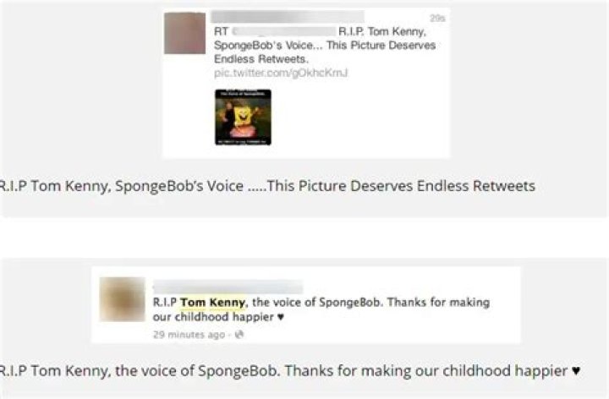
Task: Open the blurred tweet author avatar
Action: [x=185, y=33]
